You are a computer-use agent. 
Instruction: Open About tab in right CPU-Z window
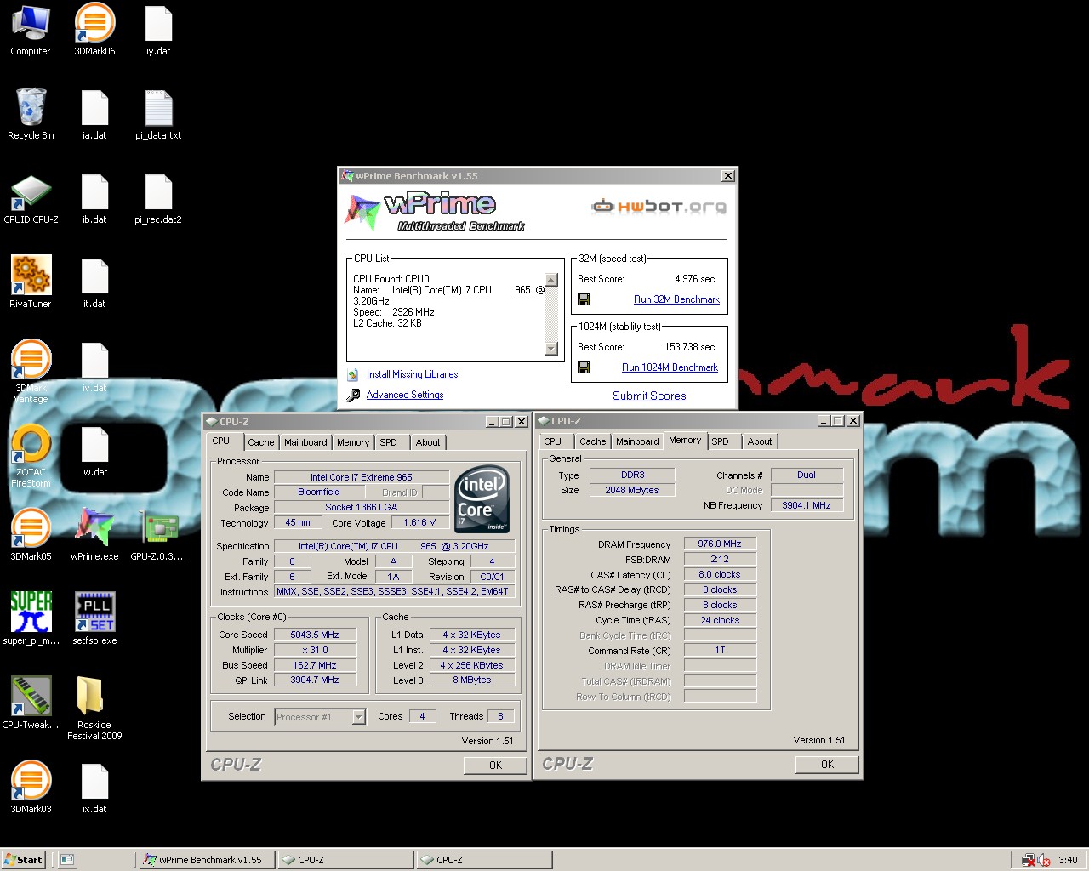760,441
